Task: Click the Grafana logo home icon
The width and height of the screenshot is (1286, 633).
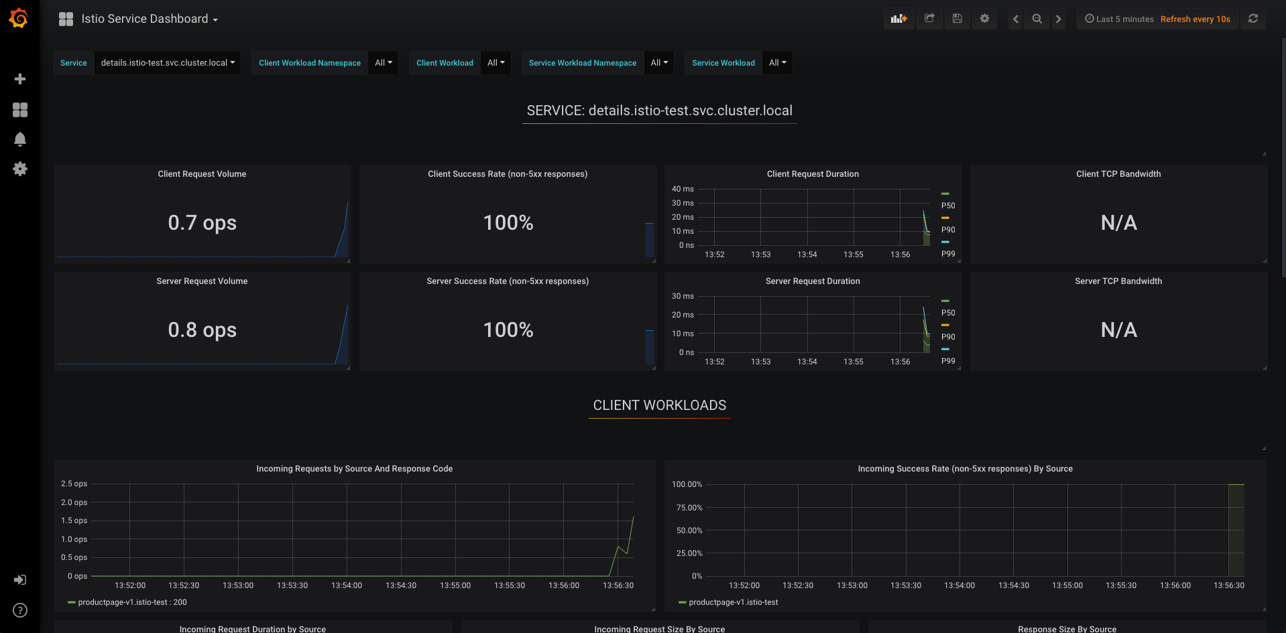Action: point(19,18)
